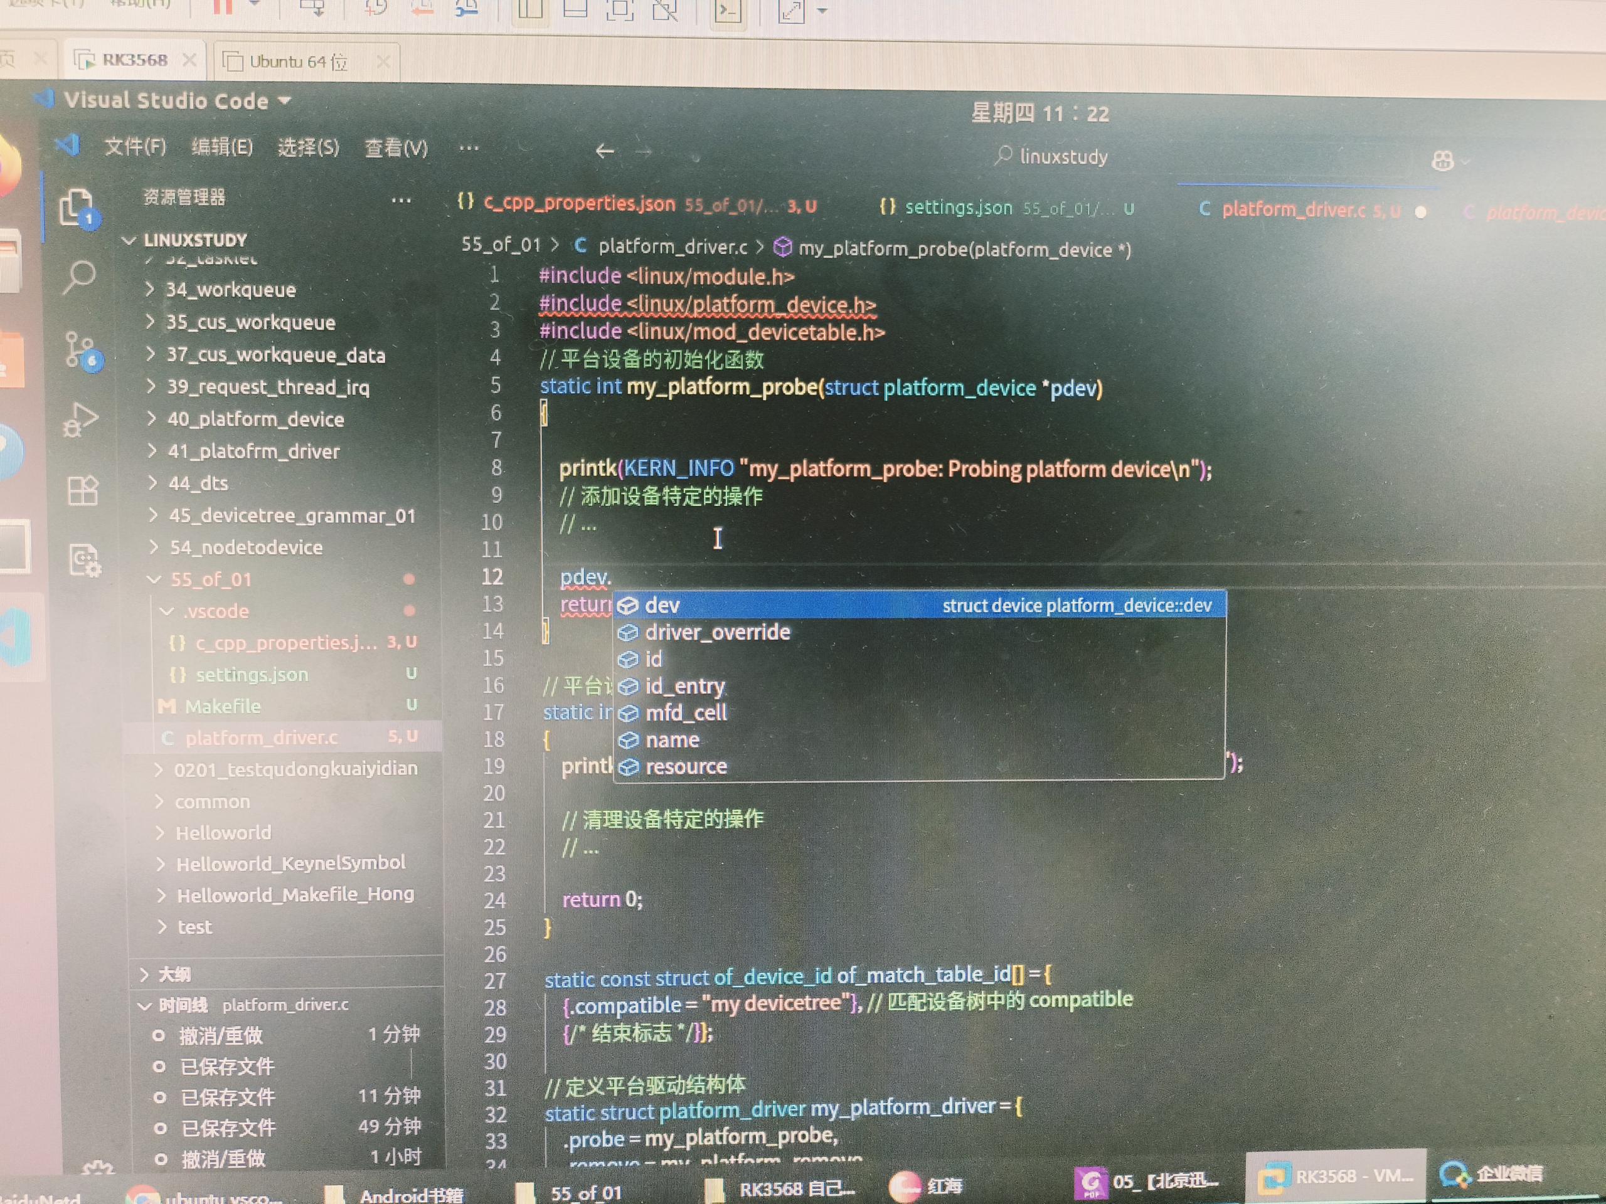Open Run and Debug icon
Screen dimensions: 1606x1204
point(80,420)
